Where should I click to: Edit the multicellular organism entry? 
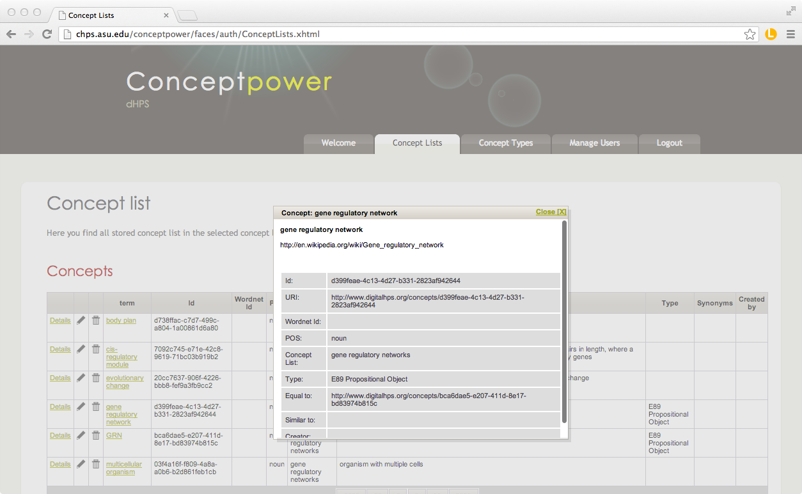pos(81,464)
